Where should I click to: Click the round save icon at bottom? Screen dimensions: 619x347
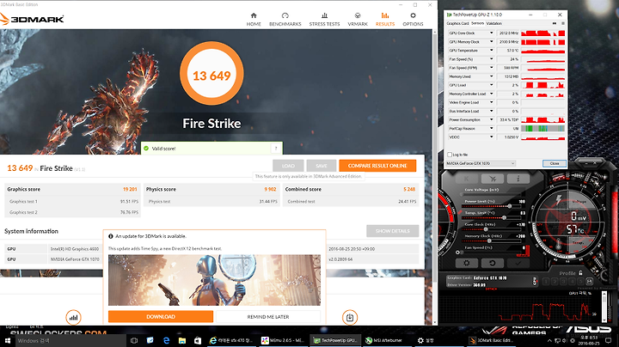point(350,317)
